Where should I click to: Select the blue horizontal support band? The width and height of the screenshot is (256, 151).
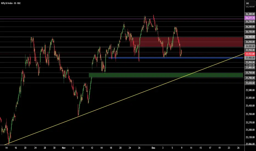click(176, 58)
